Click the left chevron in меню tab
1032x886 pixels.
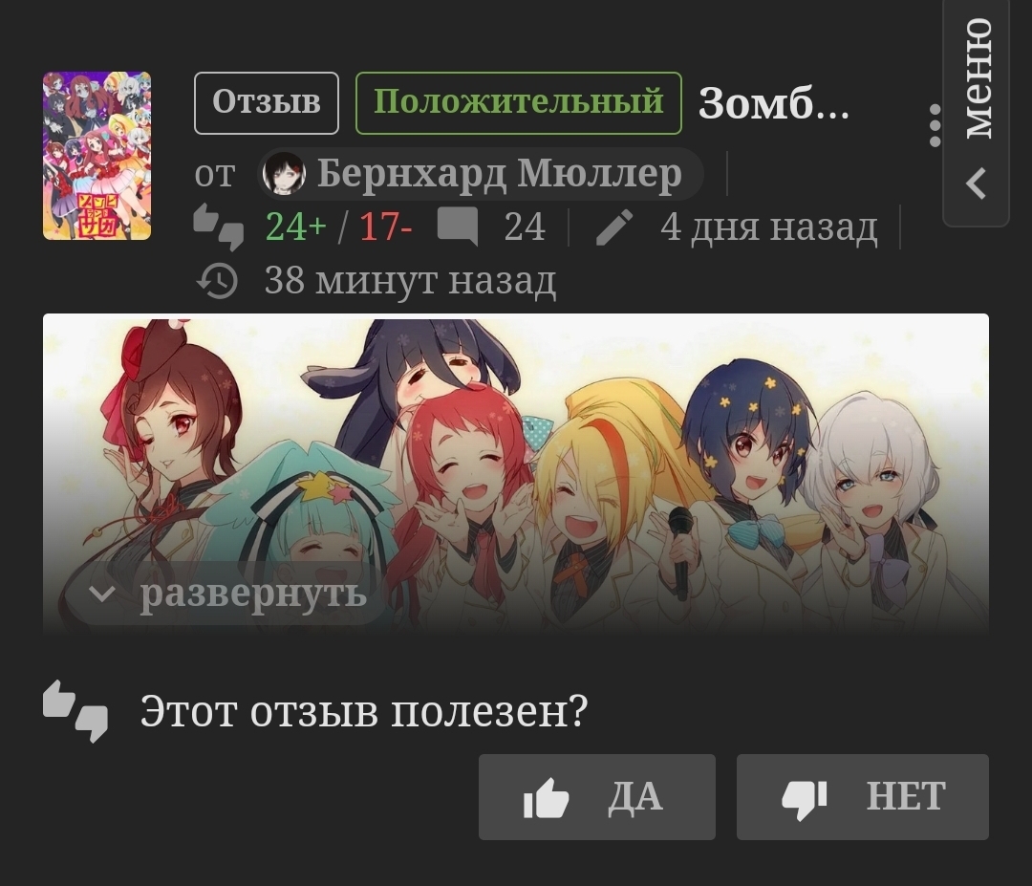coord(976,184)
